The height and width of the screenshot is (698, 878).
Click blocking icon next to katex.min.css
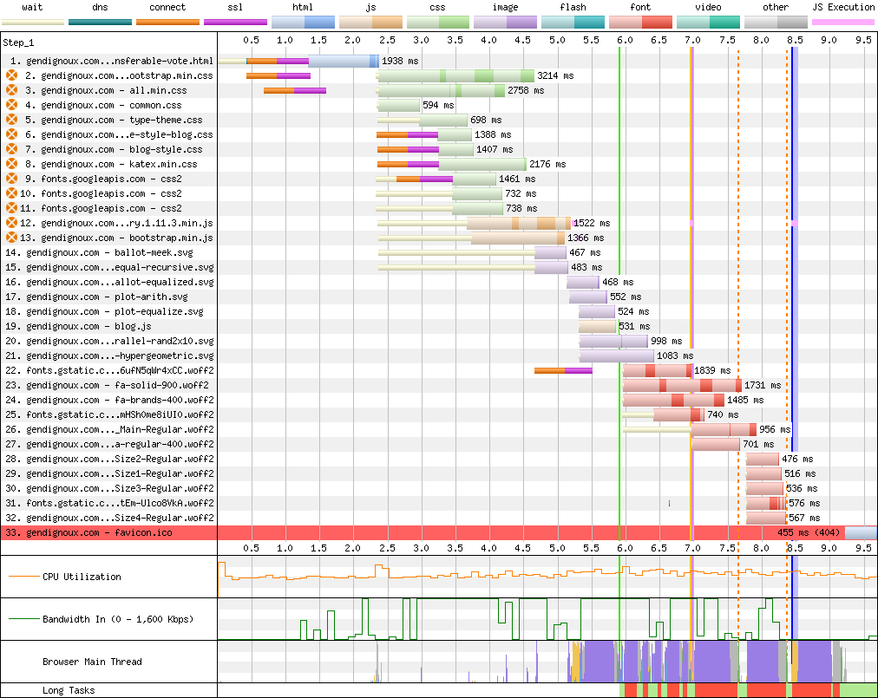pyautogui.click(x=11, y=164)
